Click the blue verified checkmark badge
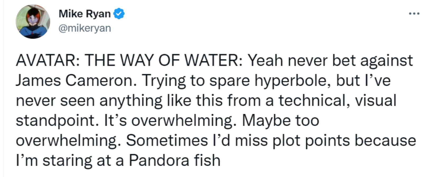Image resolution: width=425 pixels, height=177 pixels. (119, 14)
